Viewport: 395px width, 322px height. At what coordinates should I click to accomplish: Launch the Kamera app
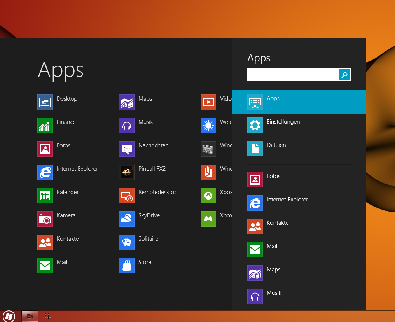(45, 219)
